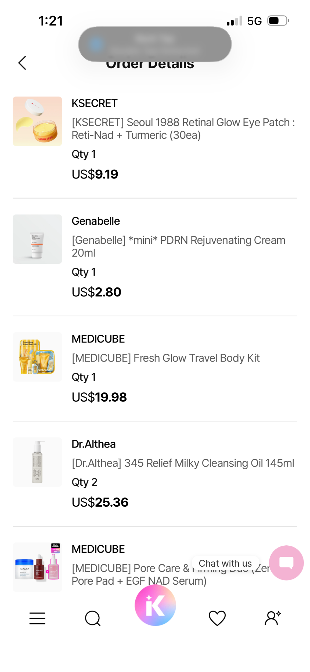Open MEDICUBE Fresh Glow Body Kit thumbnail
Viewport: 310px width, 672px height.
(x=37, y=357)
